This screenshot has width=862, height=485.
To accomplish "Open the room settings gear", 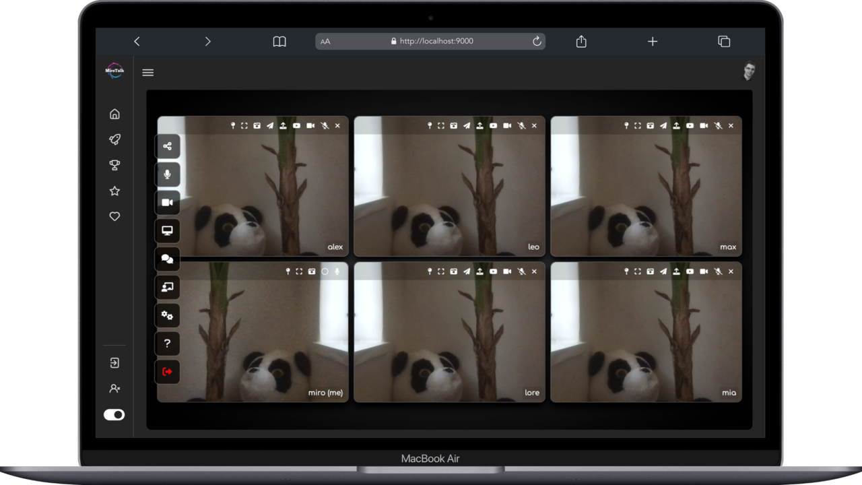I will [168, 315].
